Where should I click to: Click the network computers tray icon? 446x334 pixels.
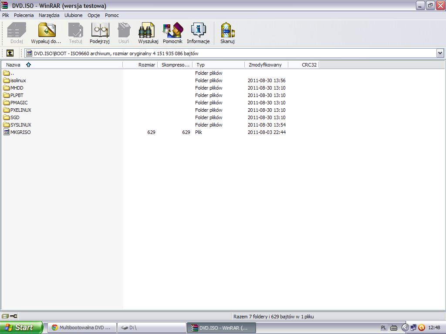(x=413, y=327)
